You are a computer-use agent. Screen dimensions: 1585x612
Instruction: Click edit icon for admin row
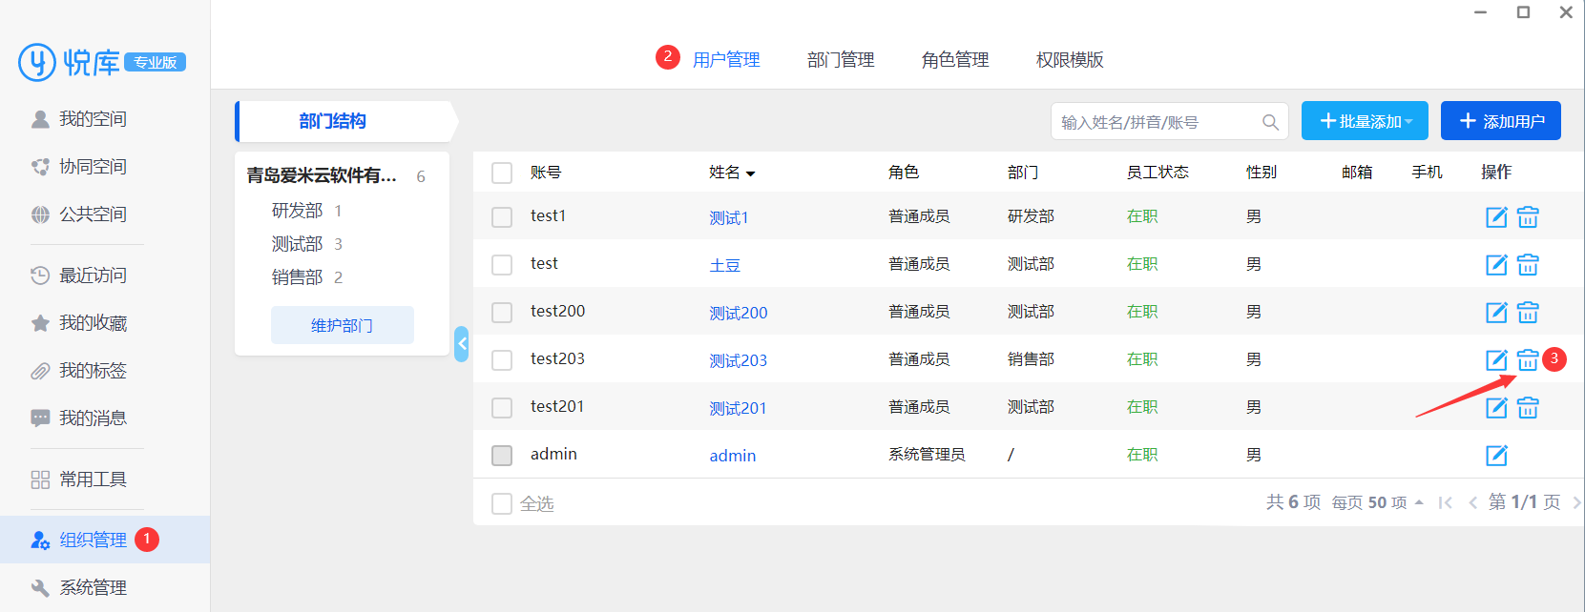(x=1495, y=456)
